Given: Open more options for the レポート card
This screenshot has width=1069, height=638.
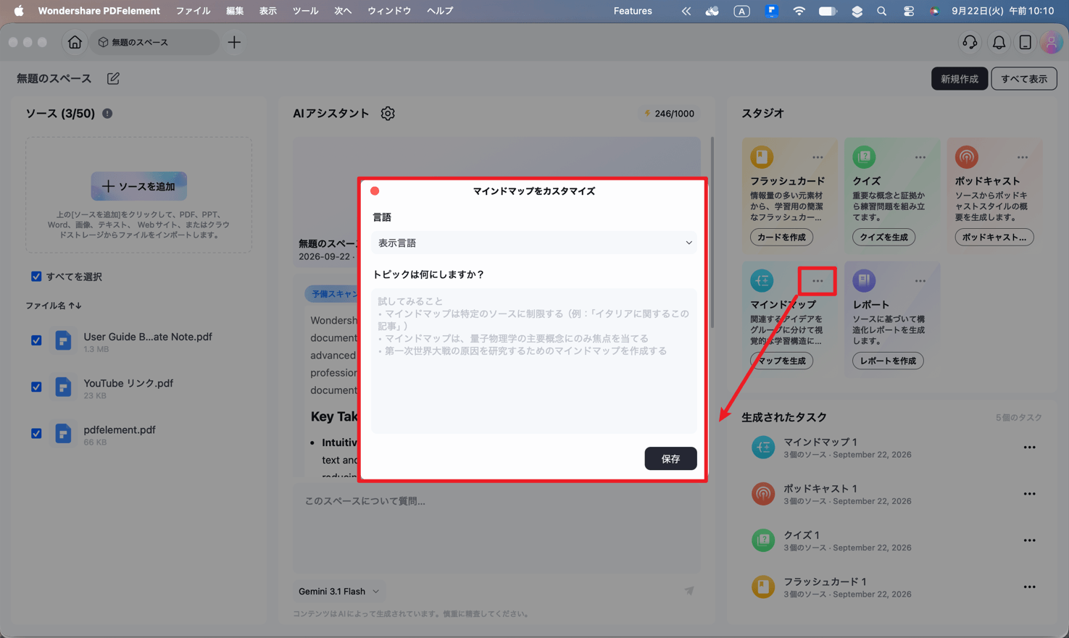Looking at the screenshot, I should 920,281.
